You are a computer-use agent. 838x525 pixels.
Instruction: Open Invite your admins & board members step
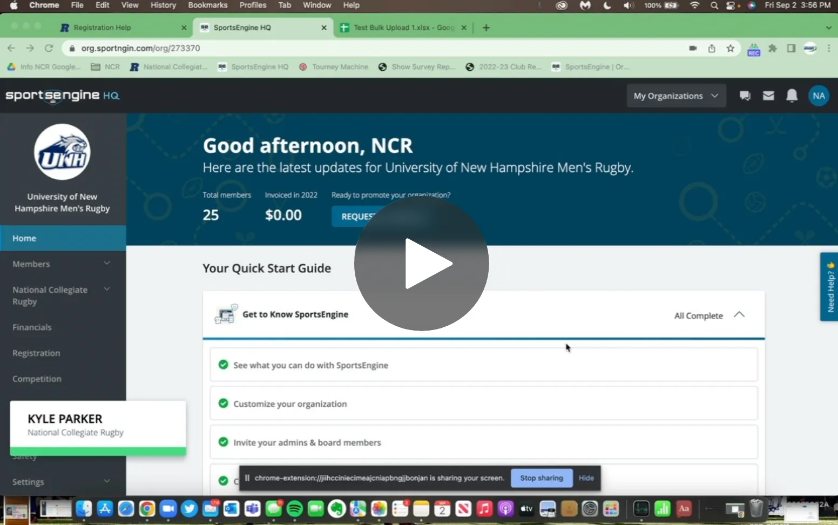484,442
